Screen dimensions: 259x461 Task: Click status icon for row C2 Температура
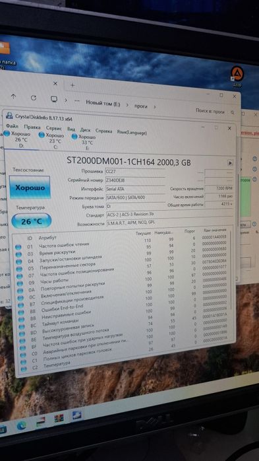click(24, 369)
